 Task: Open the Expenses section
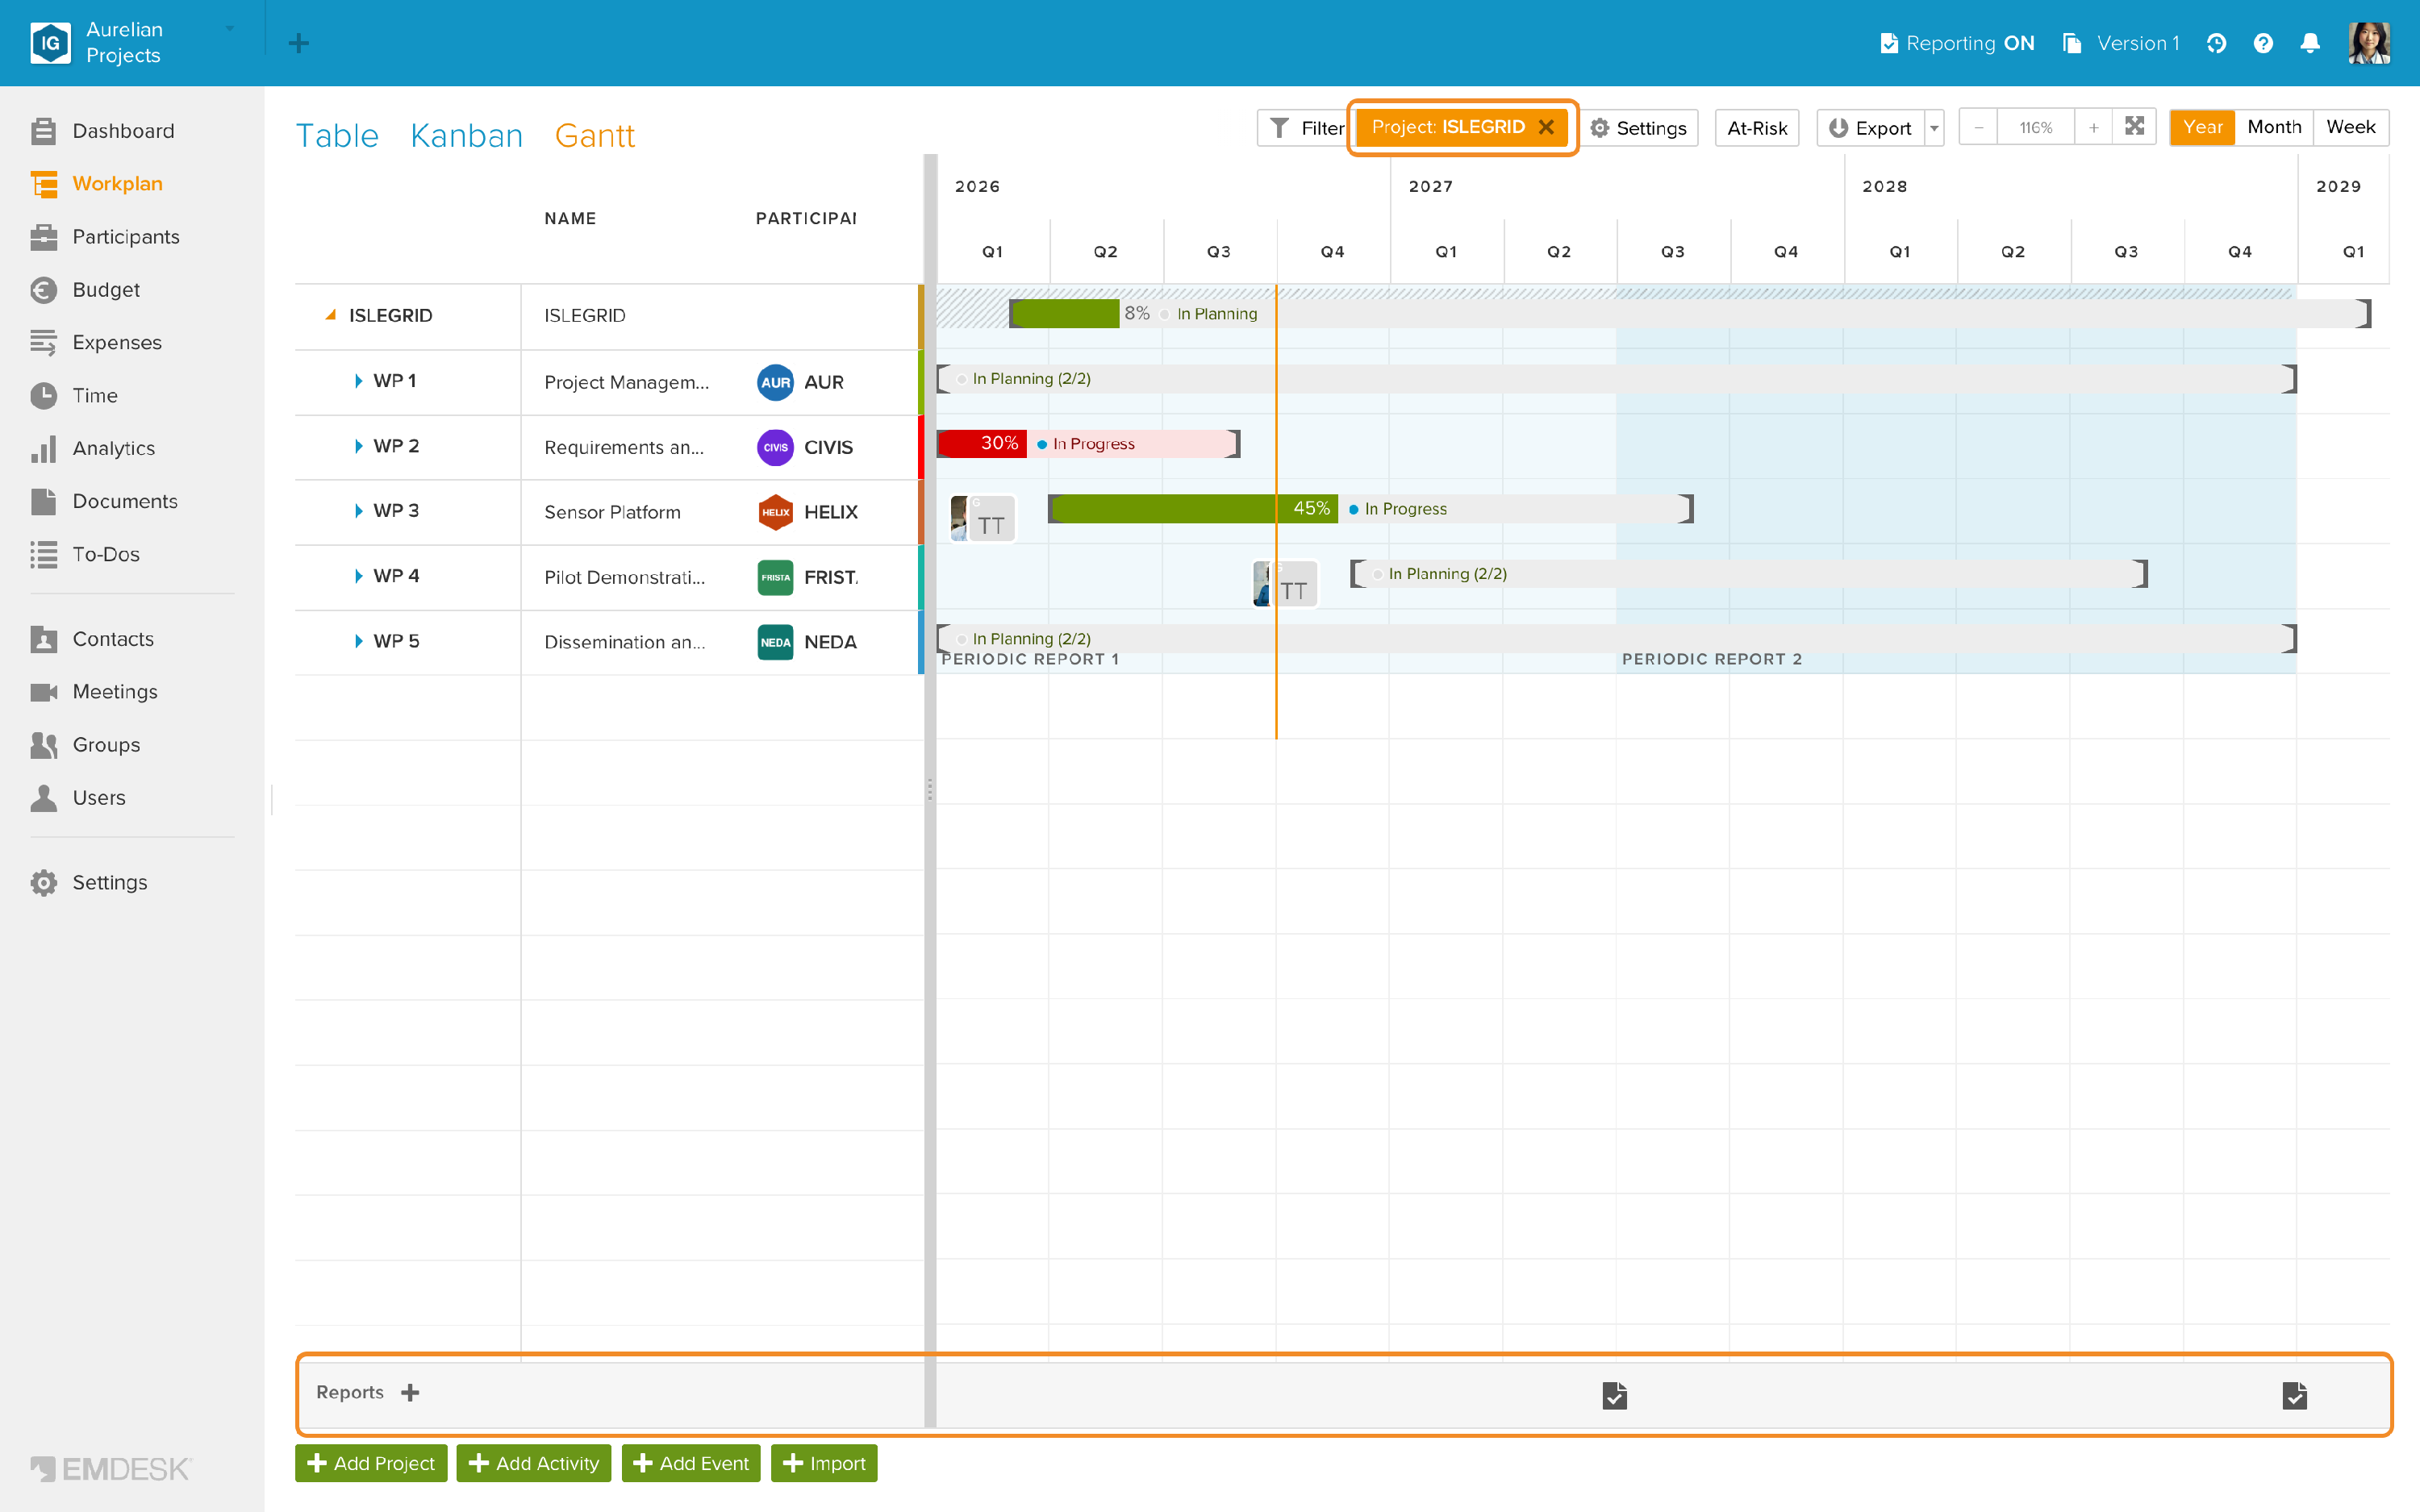(96, 343)
